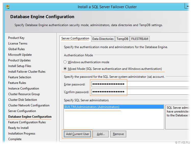Switch to the FILESTREAM tab

(139, 39)
